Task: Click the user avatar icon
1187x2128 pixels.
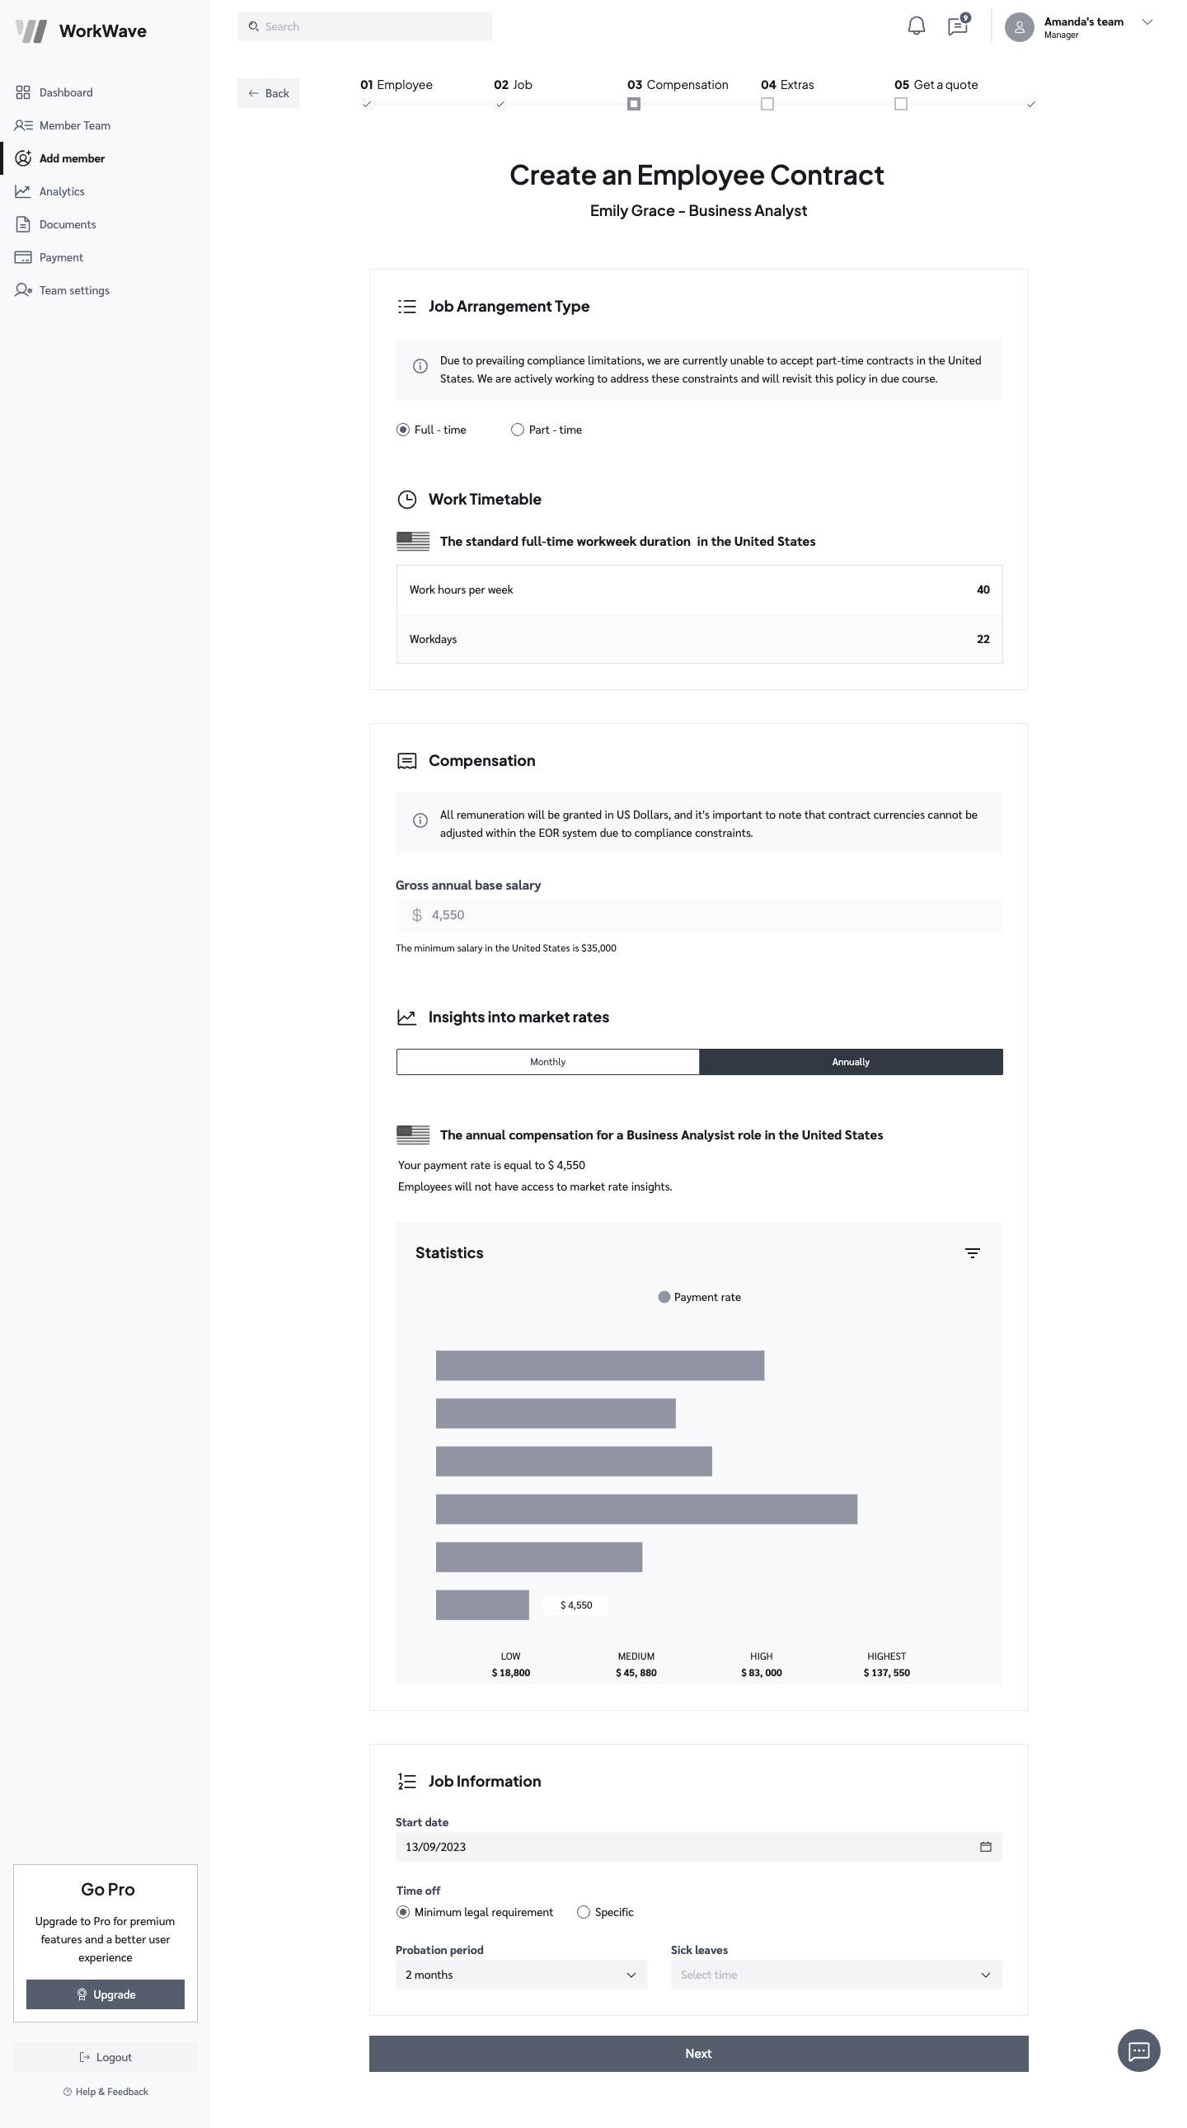Action: 1020,27
